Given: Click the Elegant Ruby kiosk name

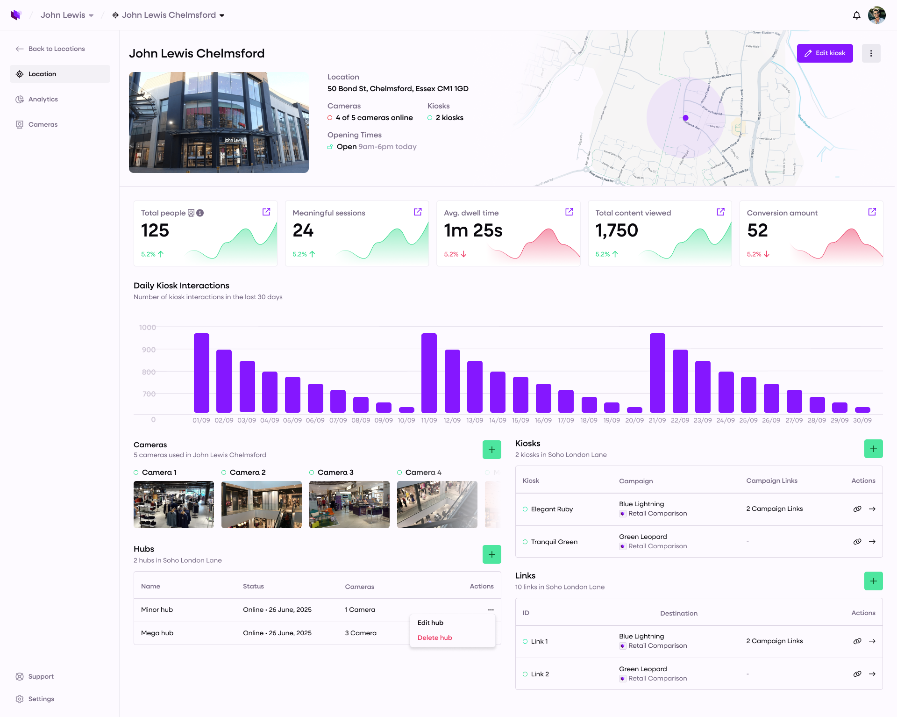Looking at the screenshot, I should 552,509.
